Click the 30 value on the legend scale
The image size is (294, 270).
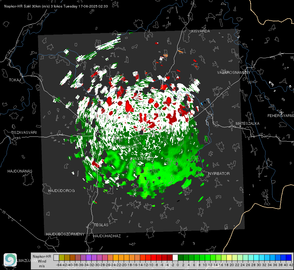(259, 265)
